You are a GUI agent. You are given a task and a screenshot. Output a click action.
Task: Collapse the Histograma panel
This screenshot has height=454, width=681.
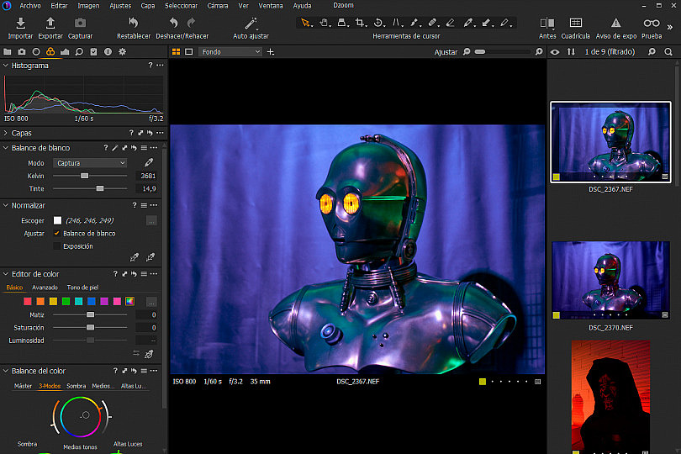click(6, 66)
